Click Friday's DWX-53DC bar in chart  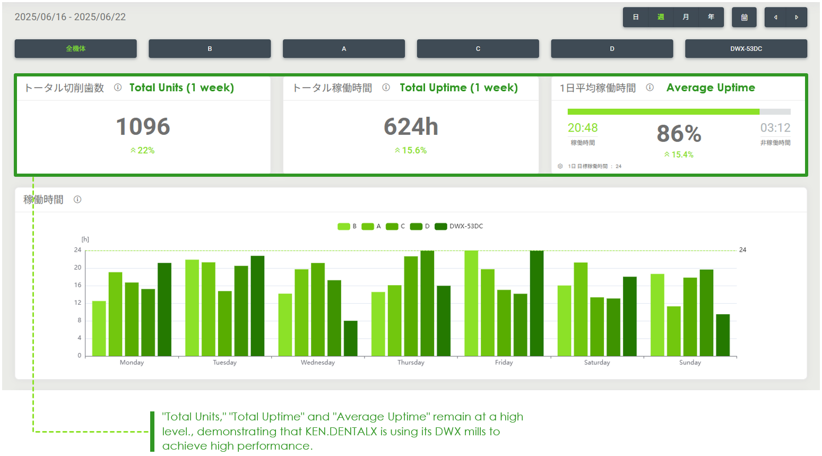pyautogui.click(x=537, y=303)
